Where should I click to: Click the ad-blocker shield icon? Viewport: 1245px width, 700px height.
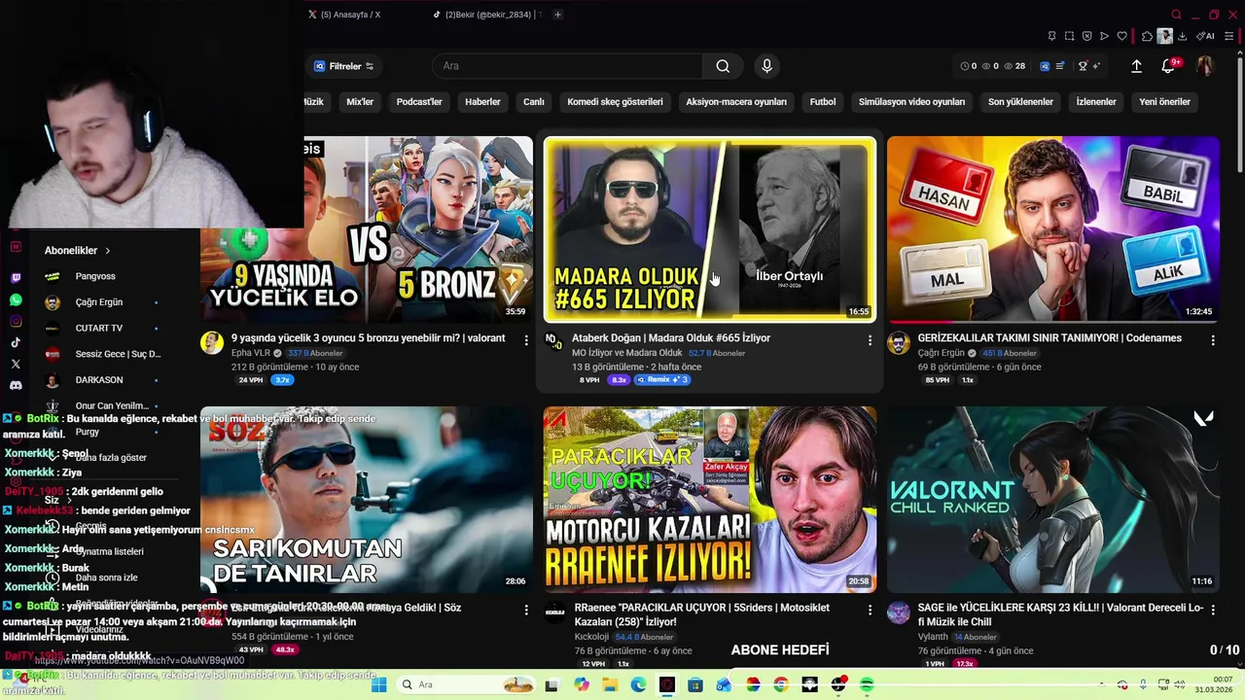click(1086, 36)
